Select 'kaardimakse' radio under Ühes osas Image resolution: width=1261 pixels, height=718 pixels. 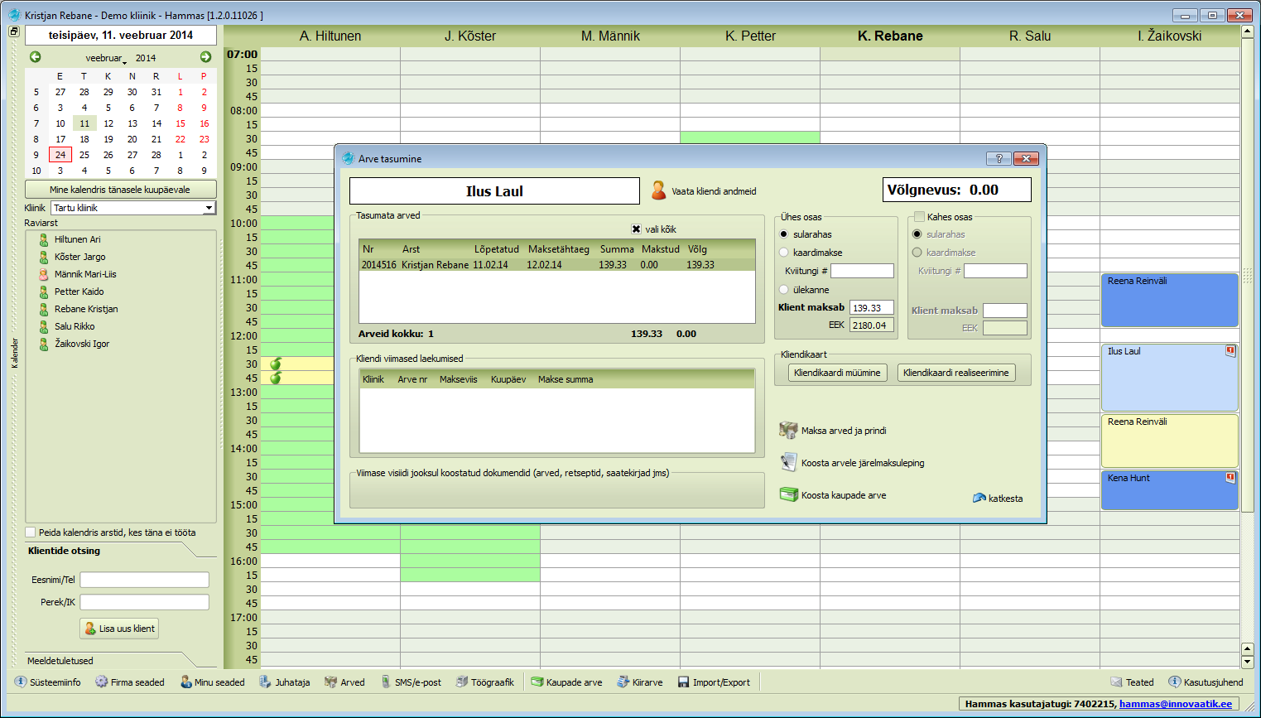pyautogui.click(x=784, y=253)
